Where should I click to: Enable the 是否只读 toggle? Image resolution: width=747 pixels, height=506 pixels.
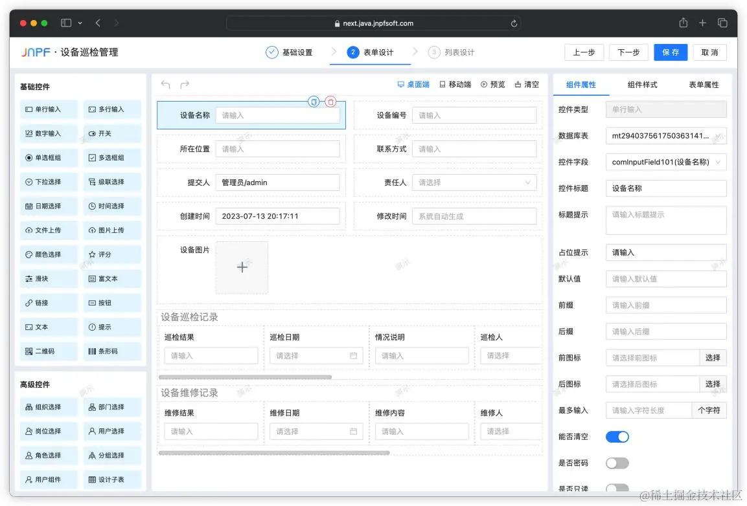tap(617, 488)
